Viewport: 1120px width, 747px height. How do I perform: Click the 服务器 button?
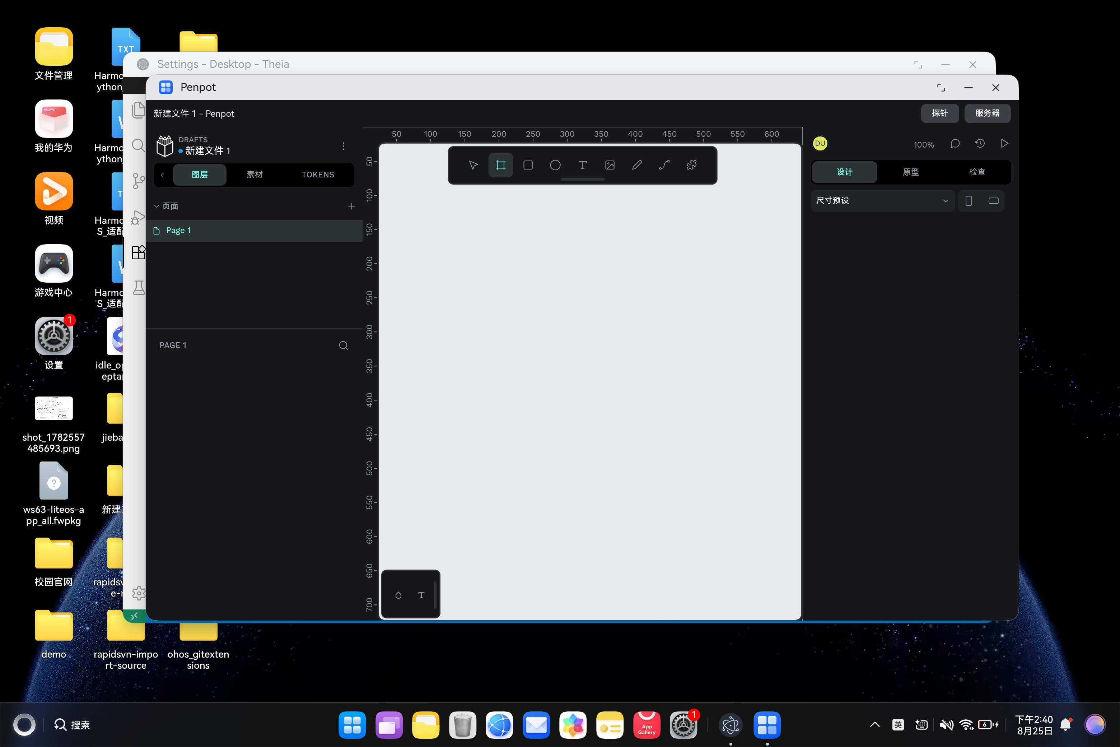pyautogui.click(x=987, y=113)
